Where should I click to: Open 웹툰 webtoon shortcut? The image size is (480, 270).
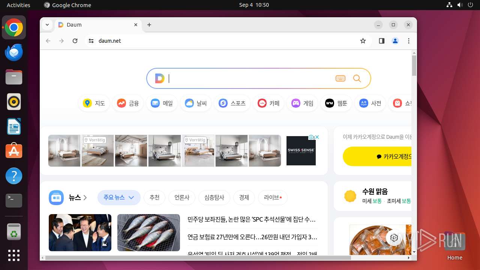(x=336, y=103)
